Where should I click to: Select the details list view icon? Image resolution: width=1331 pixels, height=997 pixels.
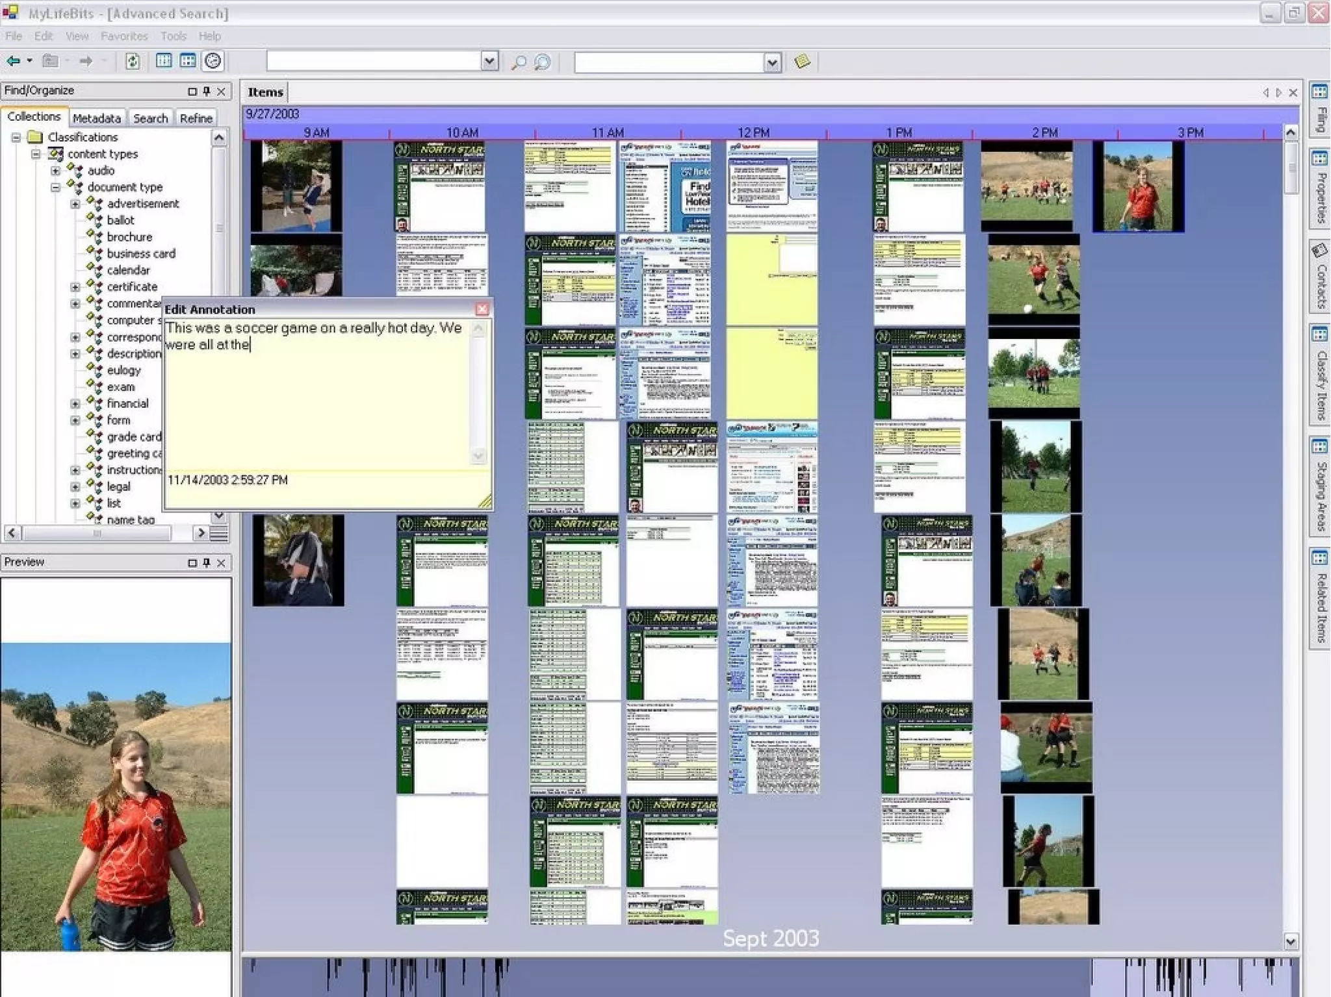[x=164, y=61]
